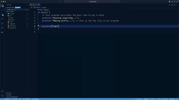Split the editor right
The height and width of the screenshot is (100, 179).
click(x=175, y=5)
